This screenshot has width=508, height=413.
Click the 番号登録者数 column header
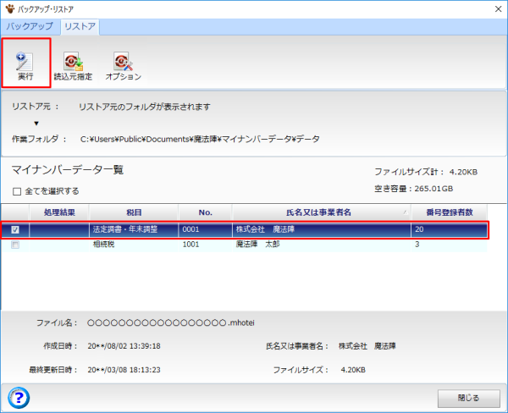(450, 212)
